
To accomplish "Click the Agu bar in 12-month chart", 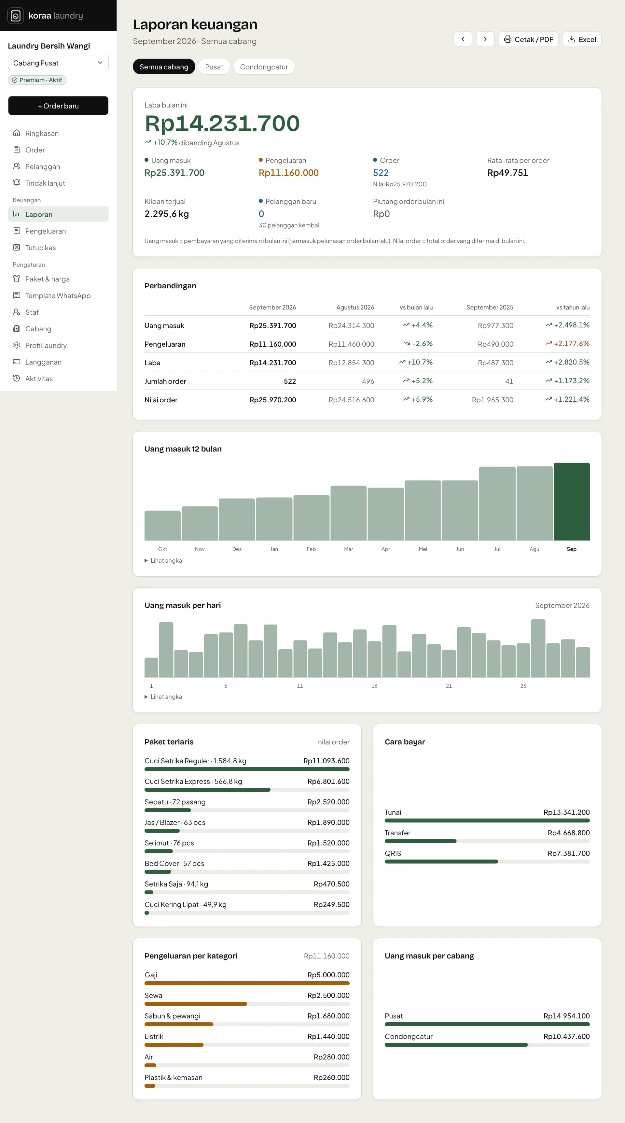I will [535, 504].
